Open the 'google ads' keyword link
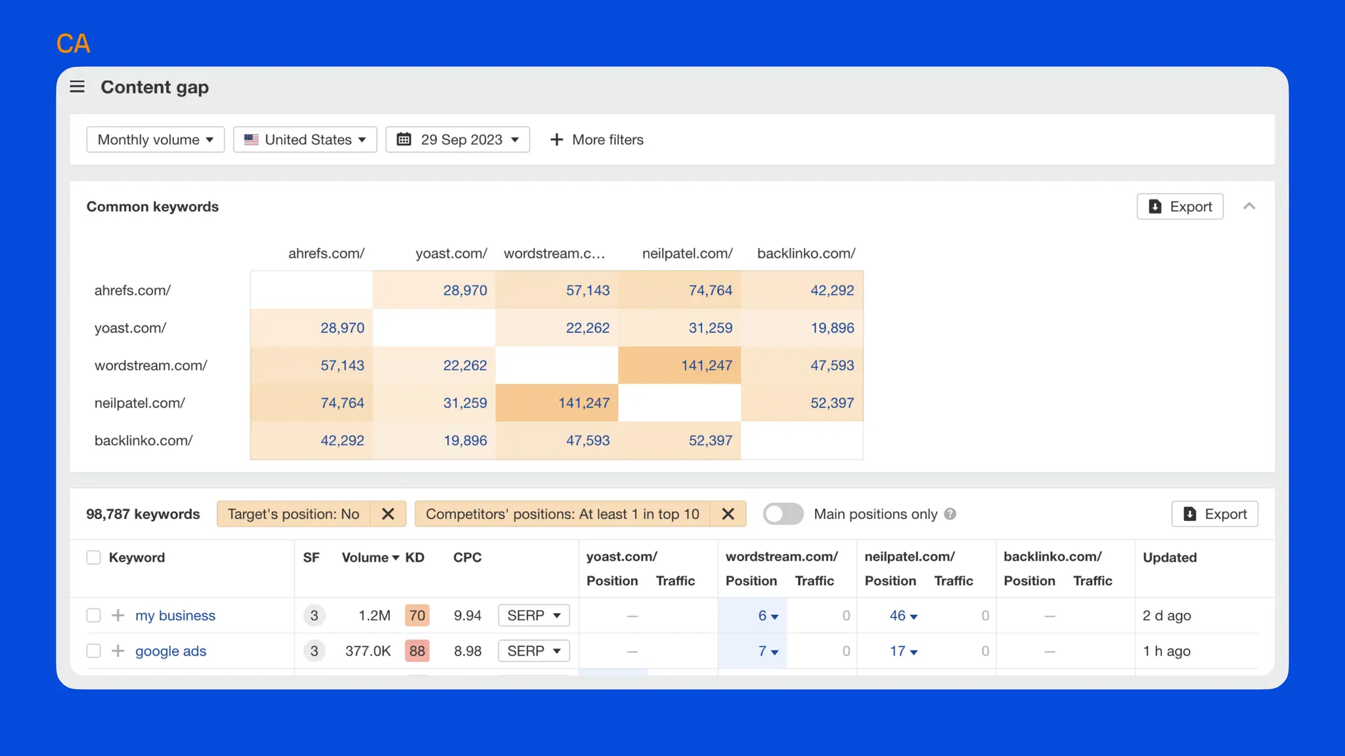 pos(171,651)
